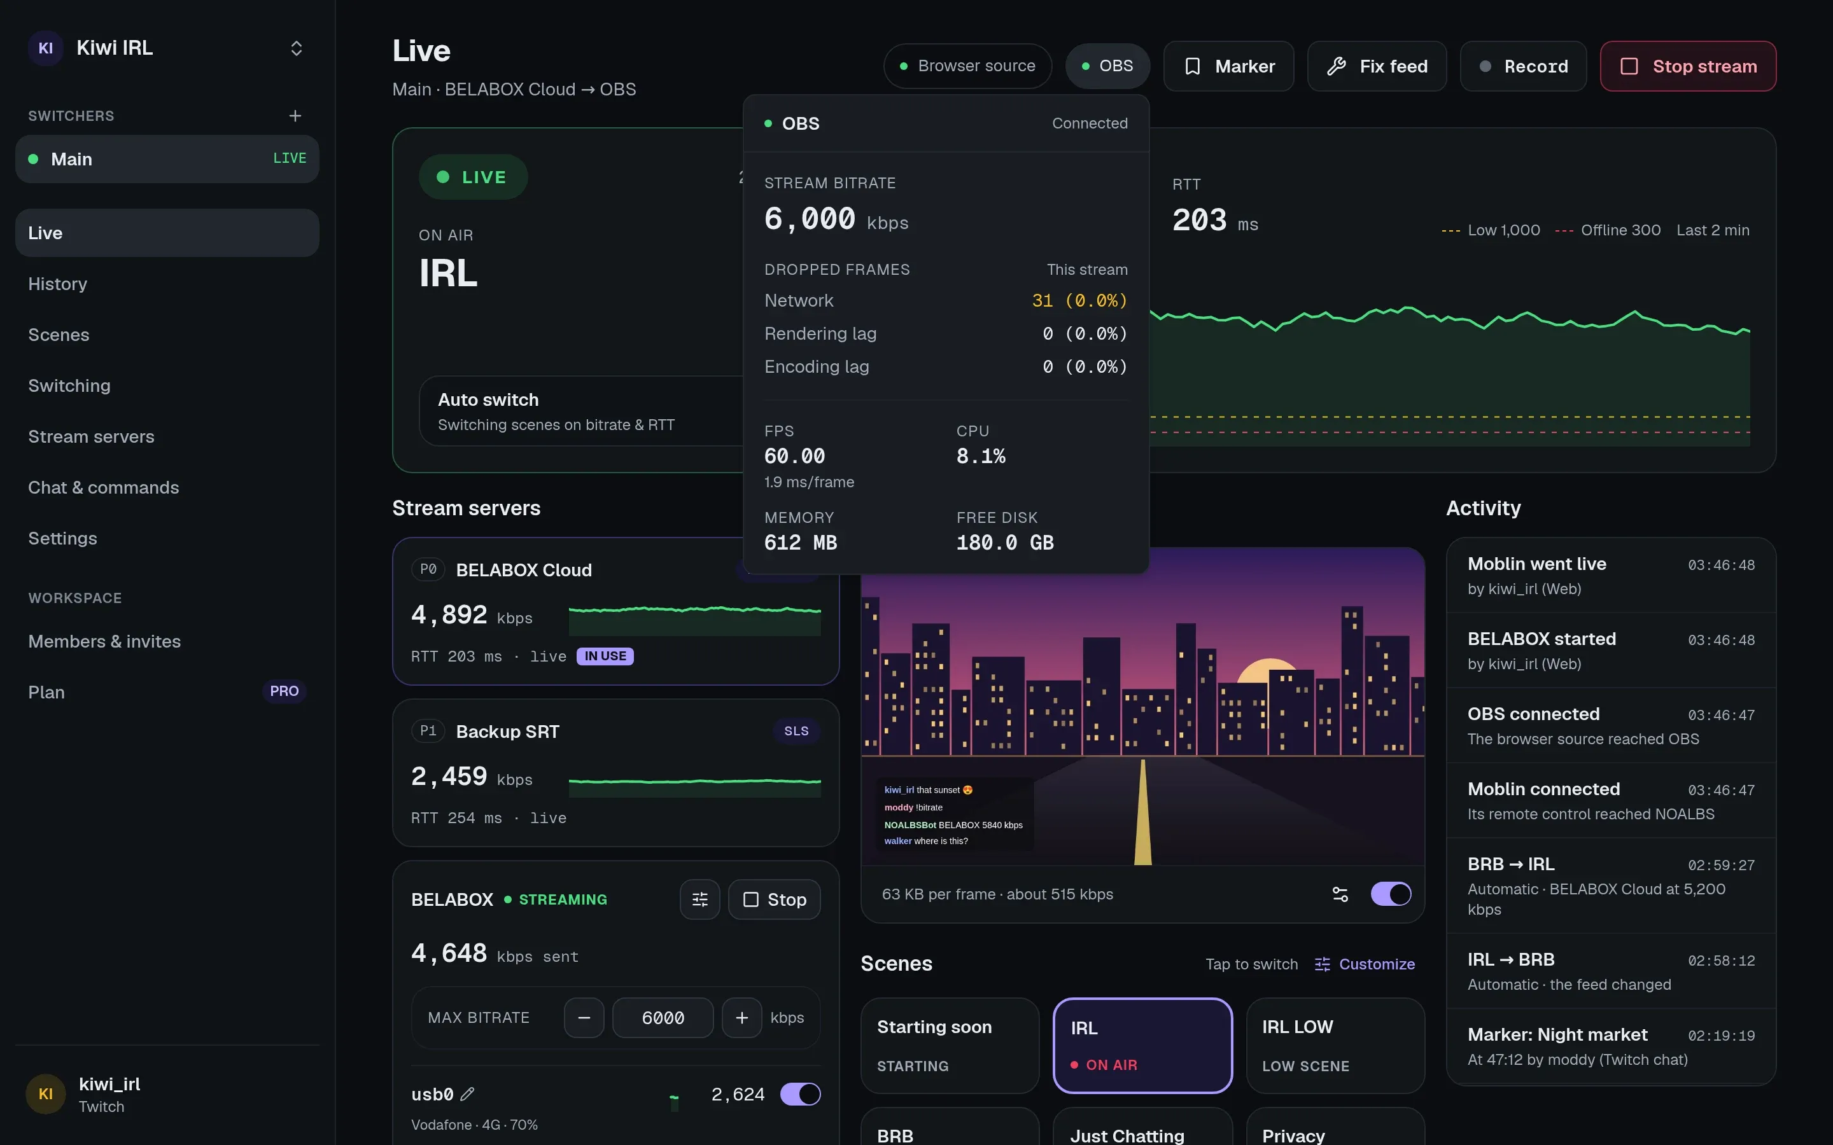This screenshot has height=1145, width=1833.
Task: Click the Fix feed wrench button
Action: [x=1377, y=66]
